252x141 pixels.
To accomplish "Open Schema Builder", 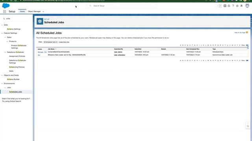I will [x=13, y=79].
